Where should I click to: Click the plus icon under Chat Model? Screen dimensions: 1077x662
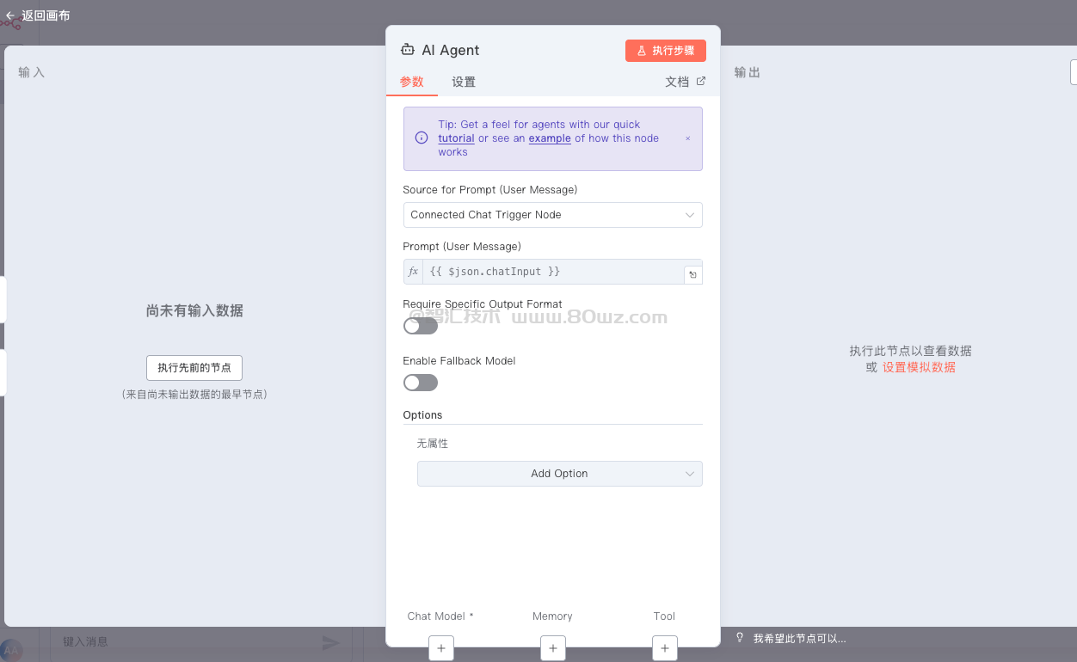coord(440,648)
